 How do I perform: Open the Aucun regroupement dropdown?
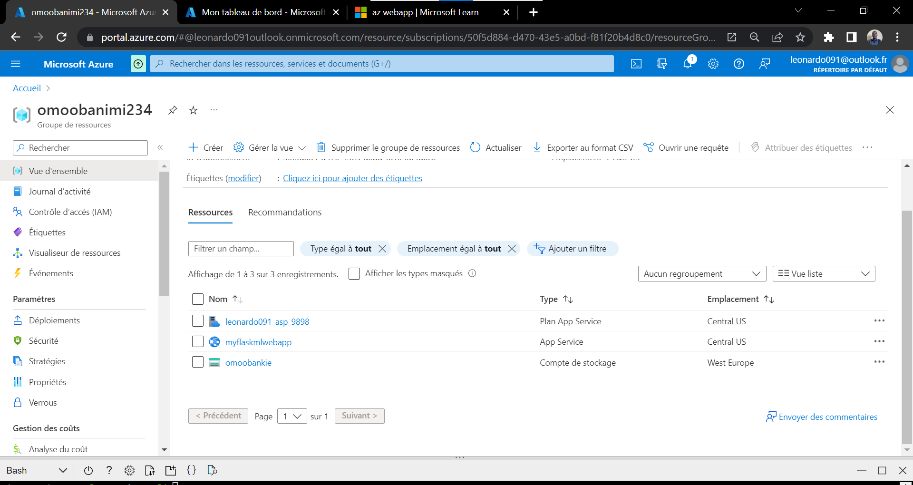702,273
